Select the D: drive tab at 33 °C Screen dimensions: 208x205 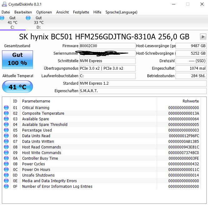[38, 22]
